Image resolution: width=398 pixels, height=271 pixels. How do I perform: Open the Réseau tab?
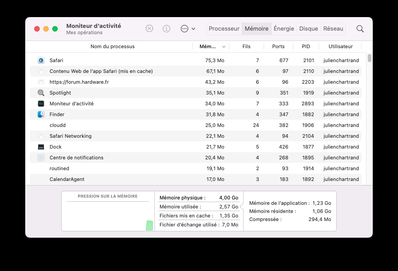(333, 29)
